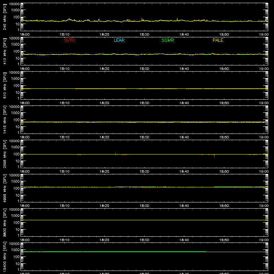This screenshot has width=274, height=274.
Task: Click 18:50 label under the 410 MHz plot
Action: pos(224,69)
